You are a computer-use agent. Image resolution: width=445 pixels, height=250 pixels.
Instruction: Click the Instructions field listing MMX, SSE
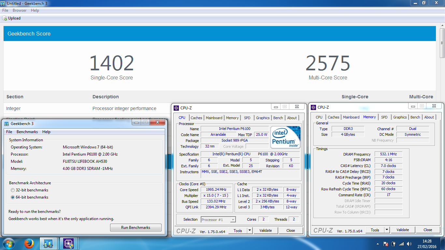(x=250, y=174)
